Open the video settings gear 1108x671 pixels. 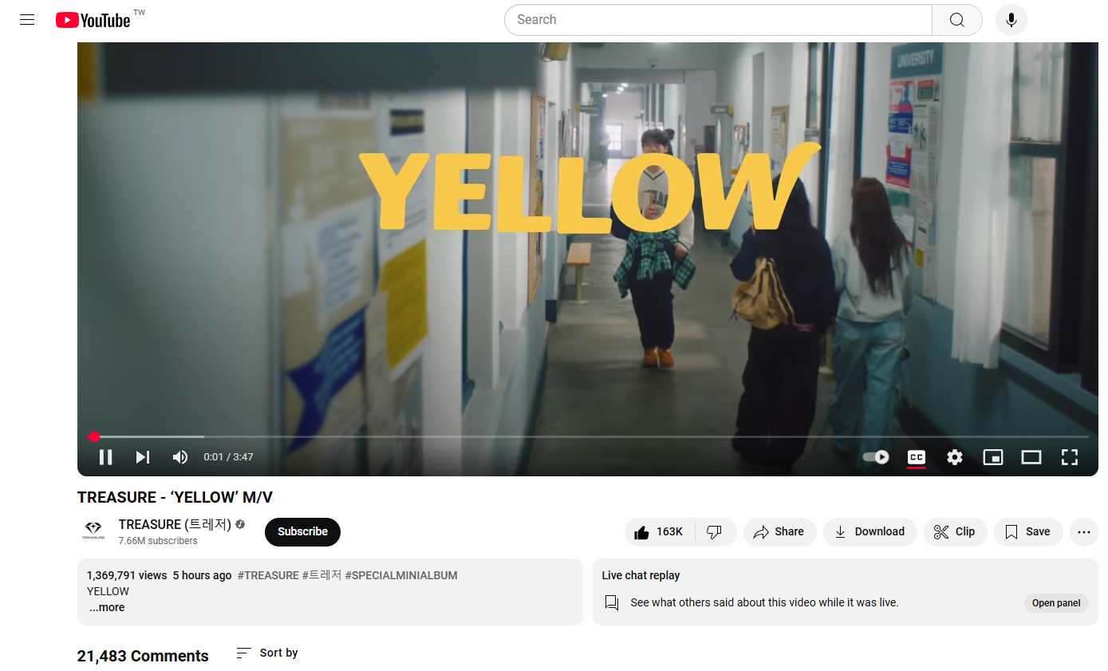pyautogui.click(x=954, y=456)
